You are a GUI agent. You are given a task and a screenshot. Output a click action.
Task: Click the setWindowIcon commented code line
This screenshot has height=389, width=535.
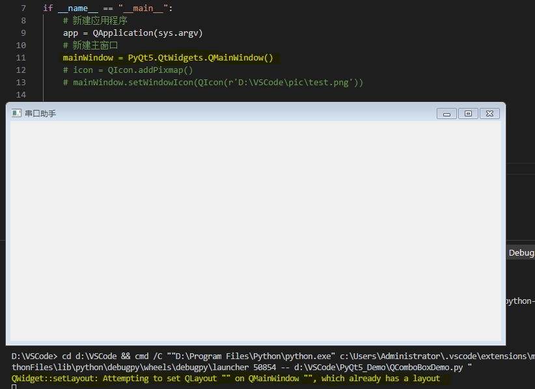coord(213,83)
